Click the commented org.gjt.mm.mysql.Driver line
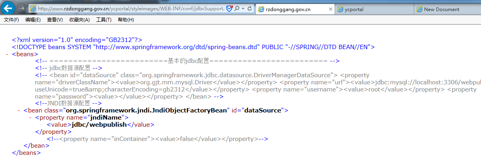Viewport: 481px width, 156px height. point(258,82)
